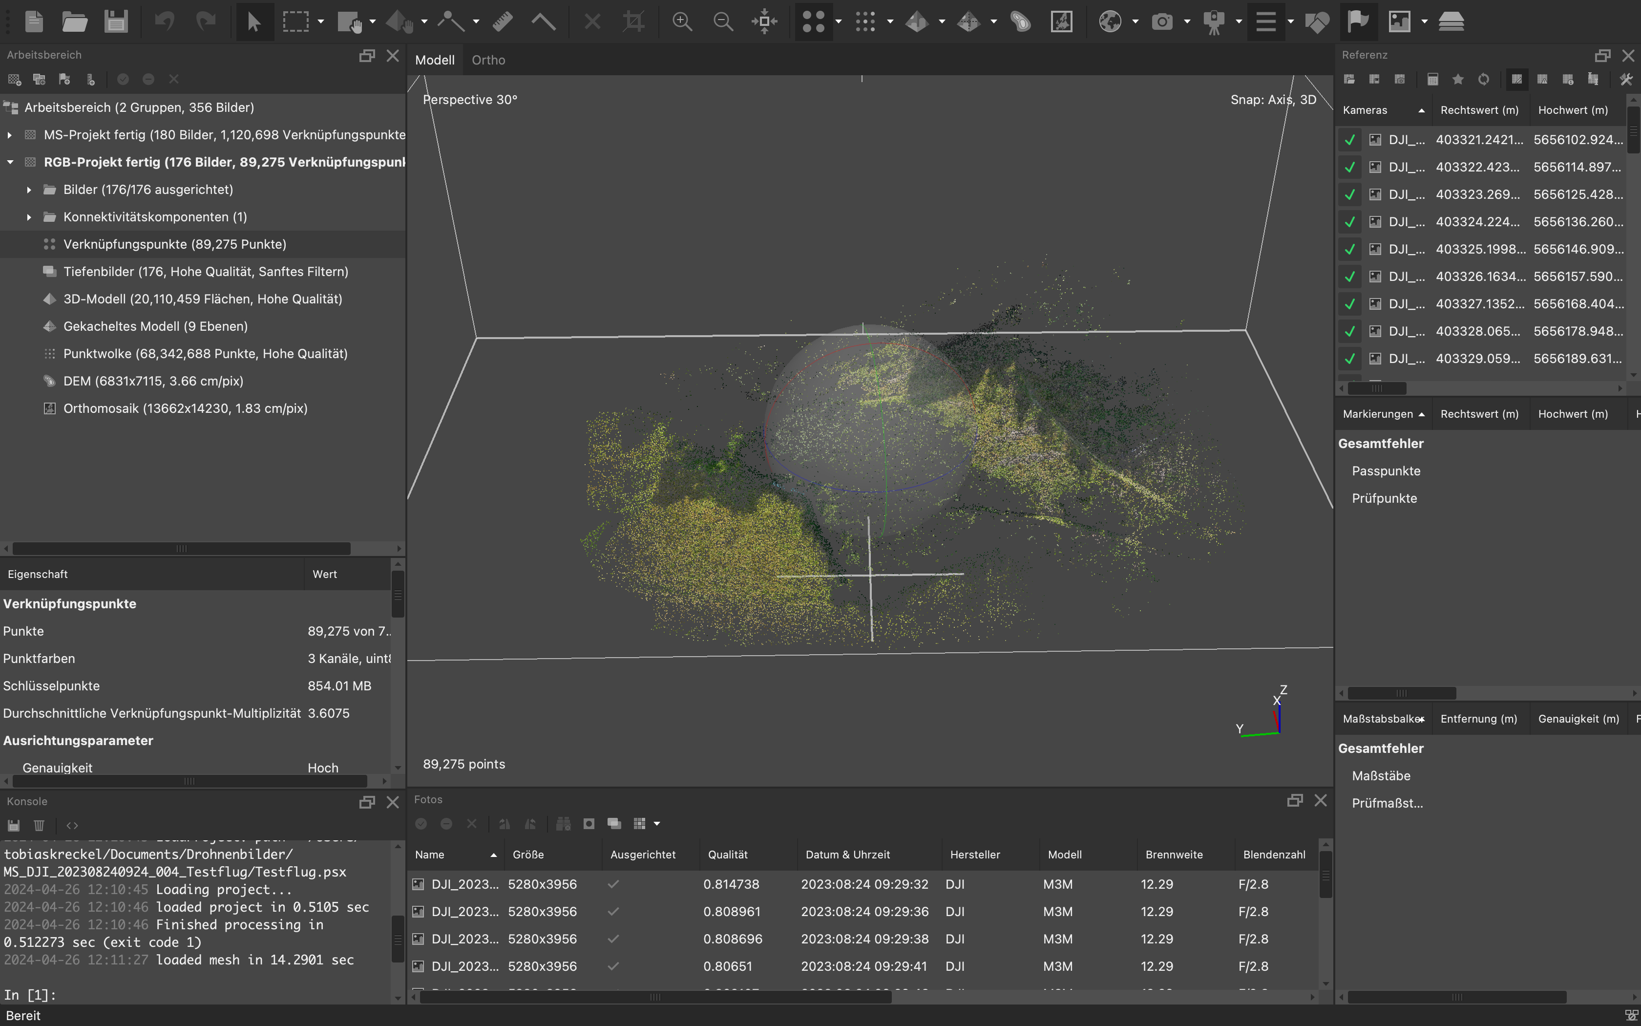Toggle checkmark of third DJI camera row

pos(1349,195)
